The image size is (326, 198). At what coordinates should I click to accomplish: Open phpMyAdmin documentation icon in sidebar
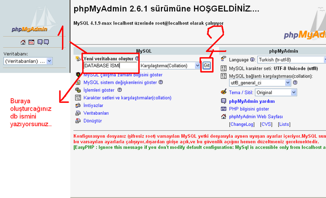pos(40,42)
